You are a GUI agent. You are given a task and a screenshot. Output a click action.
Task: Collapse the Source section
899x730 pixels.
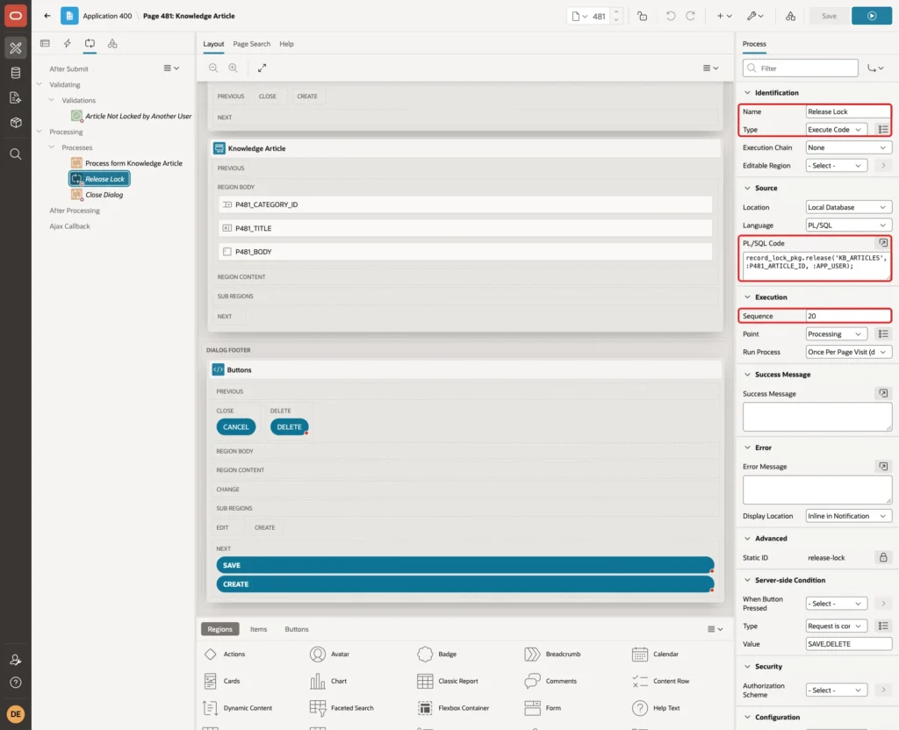click(747, 188)
